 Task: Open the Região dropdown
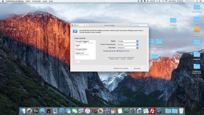click(x=127, y=41)
